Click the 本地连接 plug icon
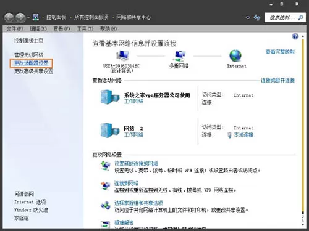The image size is (309, 231). pos(229,135)
